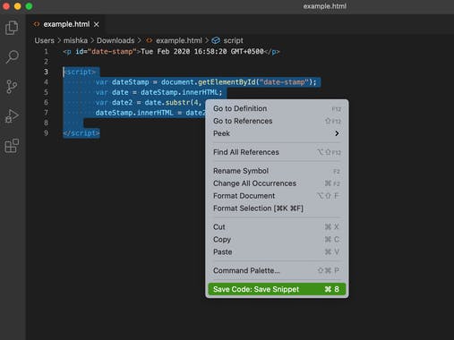
Task: Click line number 3 in gutter
Action: (x=46, y=72)
